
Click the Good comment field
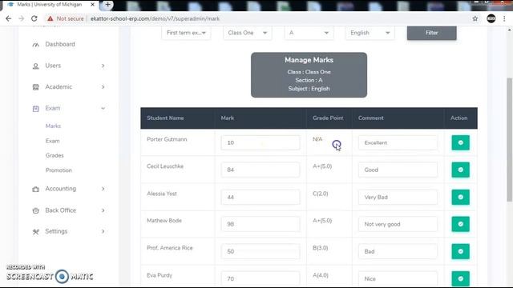pyautogui.click(x=398, y=170)
